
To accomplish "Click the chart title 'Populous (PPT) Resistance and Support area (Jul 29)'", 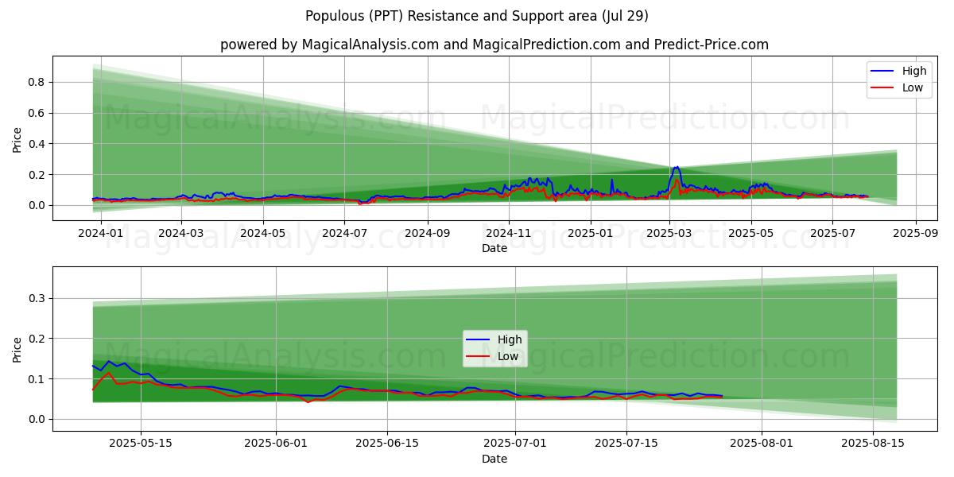I will [x=476, y=16].
